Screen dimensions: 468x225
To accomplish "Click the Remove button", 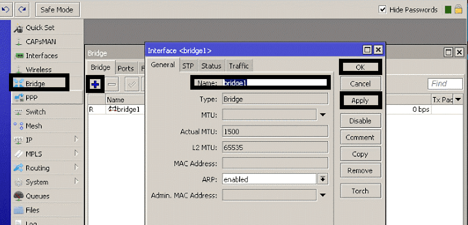I will [x=360, y=171].
